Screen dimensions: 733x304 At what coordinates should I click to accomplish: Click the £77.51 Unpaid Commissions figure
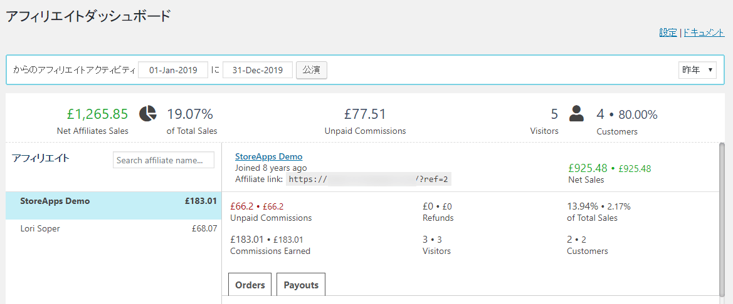(x=365, y=114)
